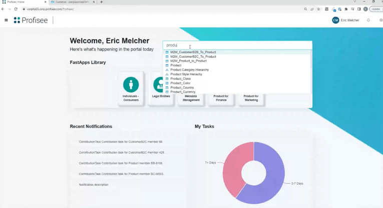Click the browser address bar
Viewport: 383px width, 208px height.
pyautogui.click(x=161, y=9)
